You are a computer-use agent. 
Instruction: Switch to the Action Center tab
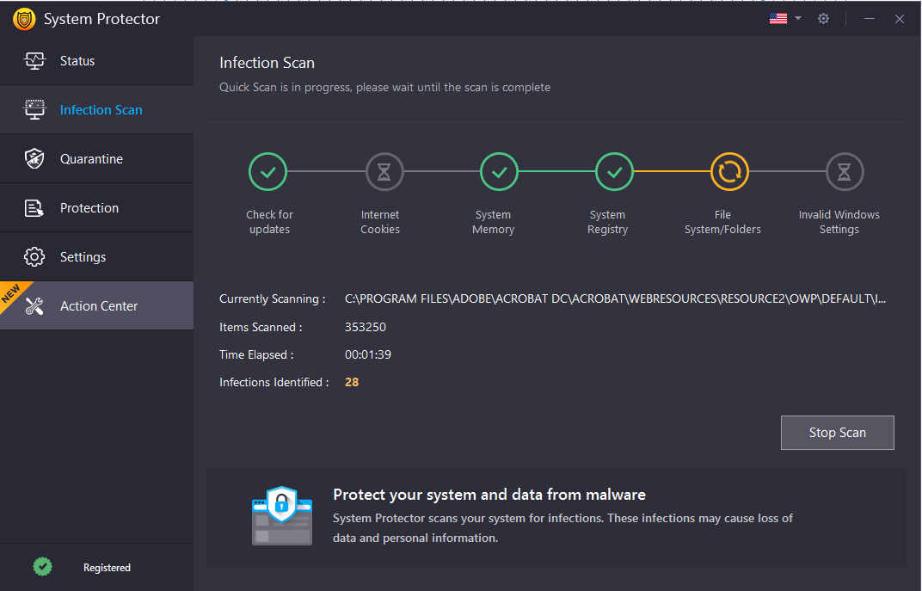coord(99,306)
